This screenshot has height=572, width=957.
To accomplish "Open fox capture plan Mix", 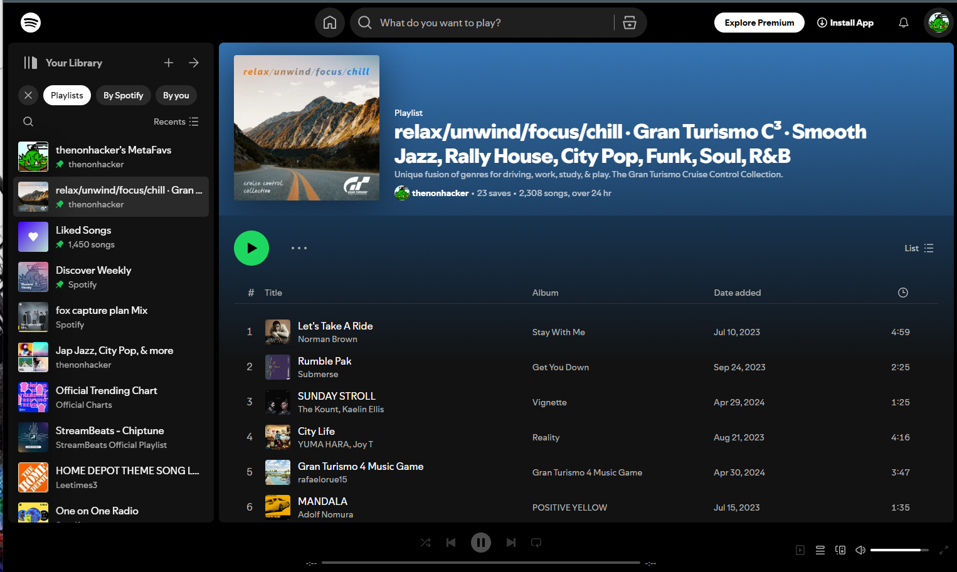I will tap(111, 317).
